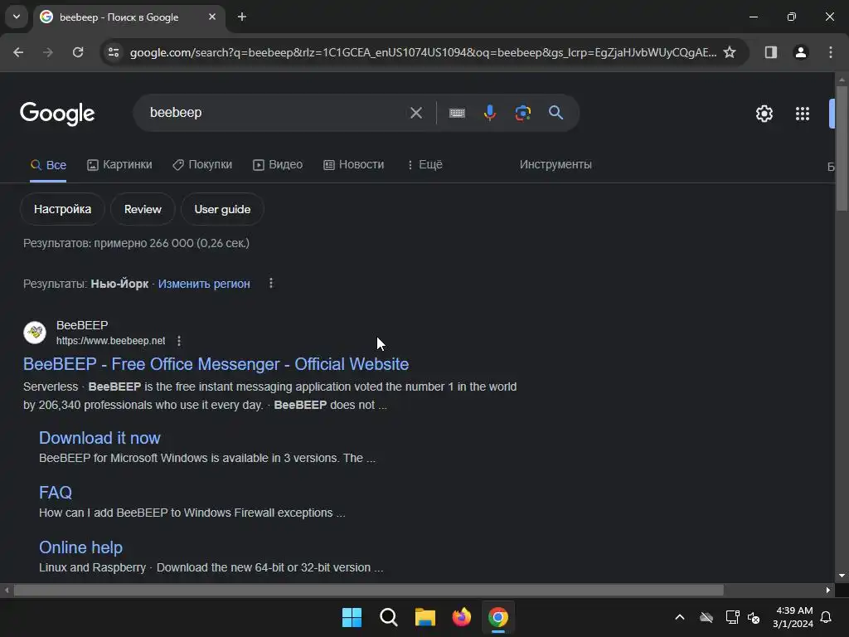
Task: Expand the Ещё more options
Action: coord(424,165)
